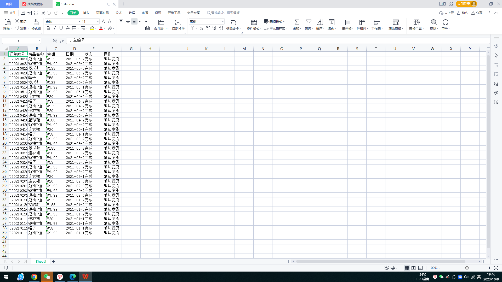
Task: Click the Sort (排序) icon
Action: (320, 22)
